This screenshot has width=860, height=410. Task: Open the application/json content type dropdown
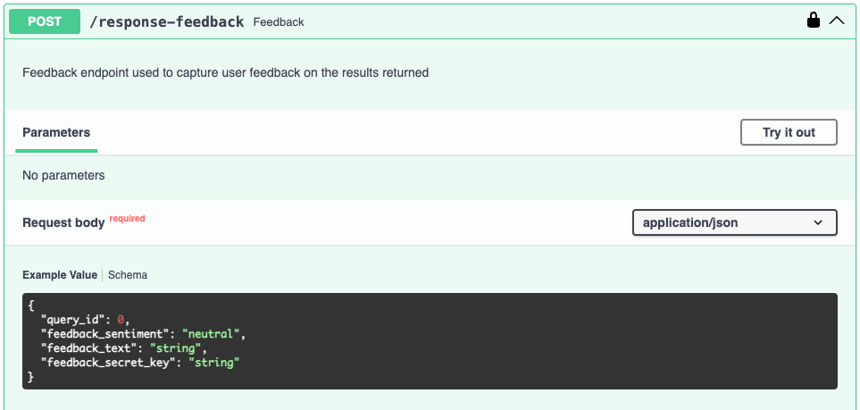pos(733,222)
